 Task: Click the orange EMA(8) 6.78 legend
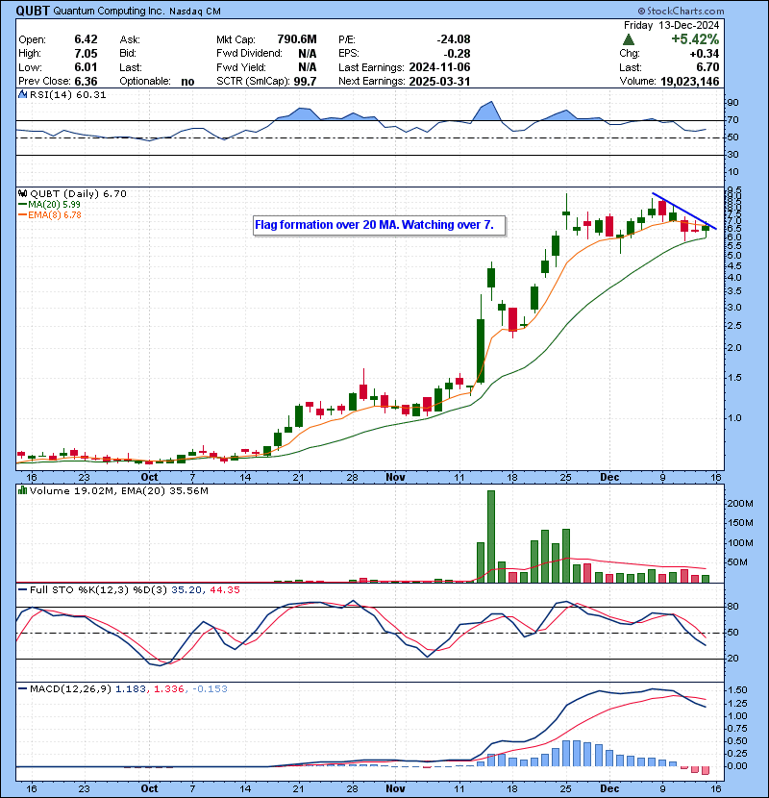(x=50, y=214)
